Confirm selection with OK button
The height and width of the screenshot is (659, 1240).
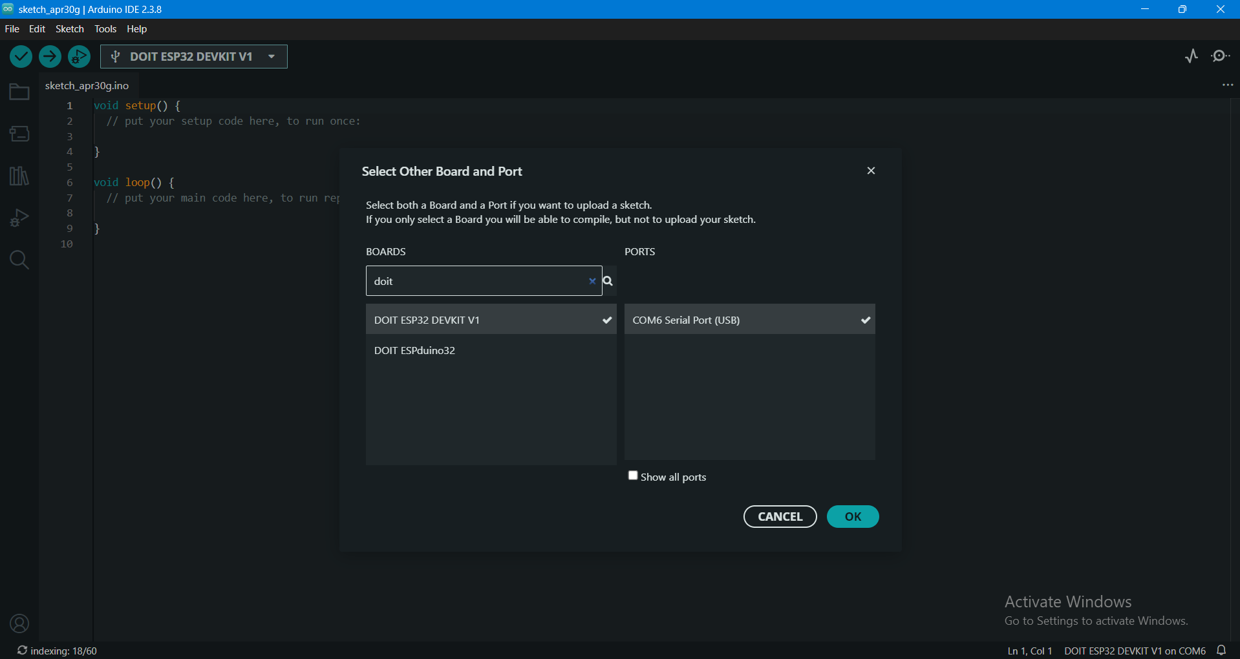tap(853, 516)
